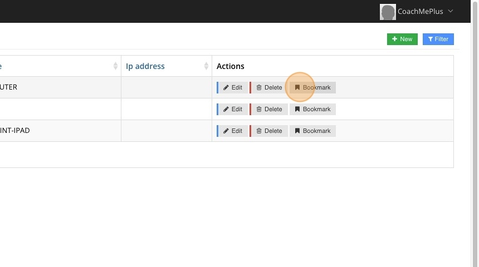Click the Actions column header
This screenshot has height=267, width=479.
click(x=231, y=66)
